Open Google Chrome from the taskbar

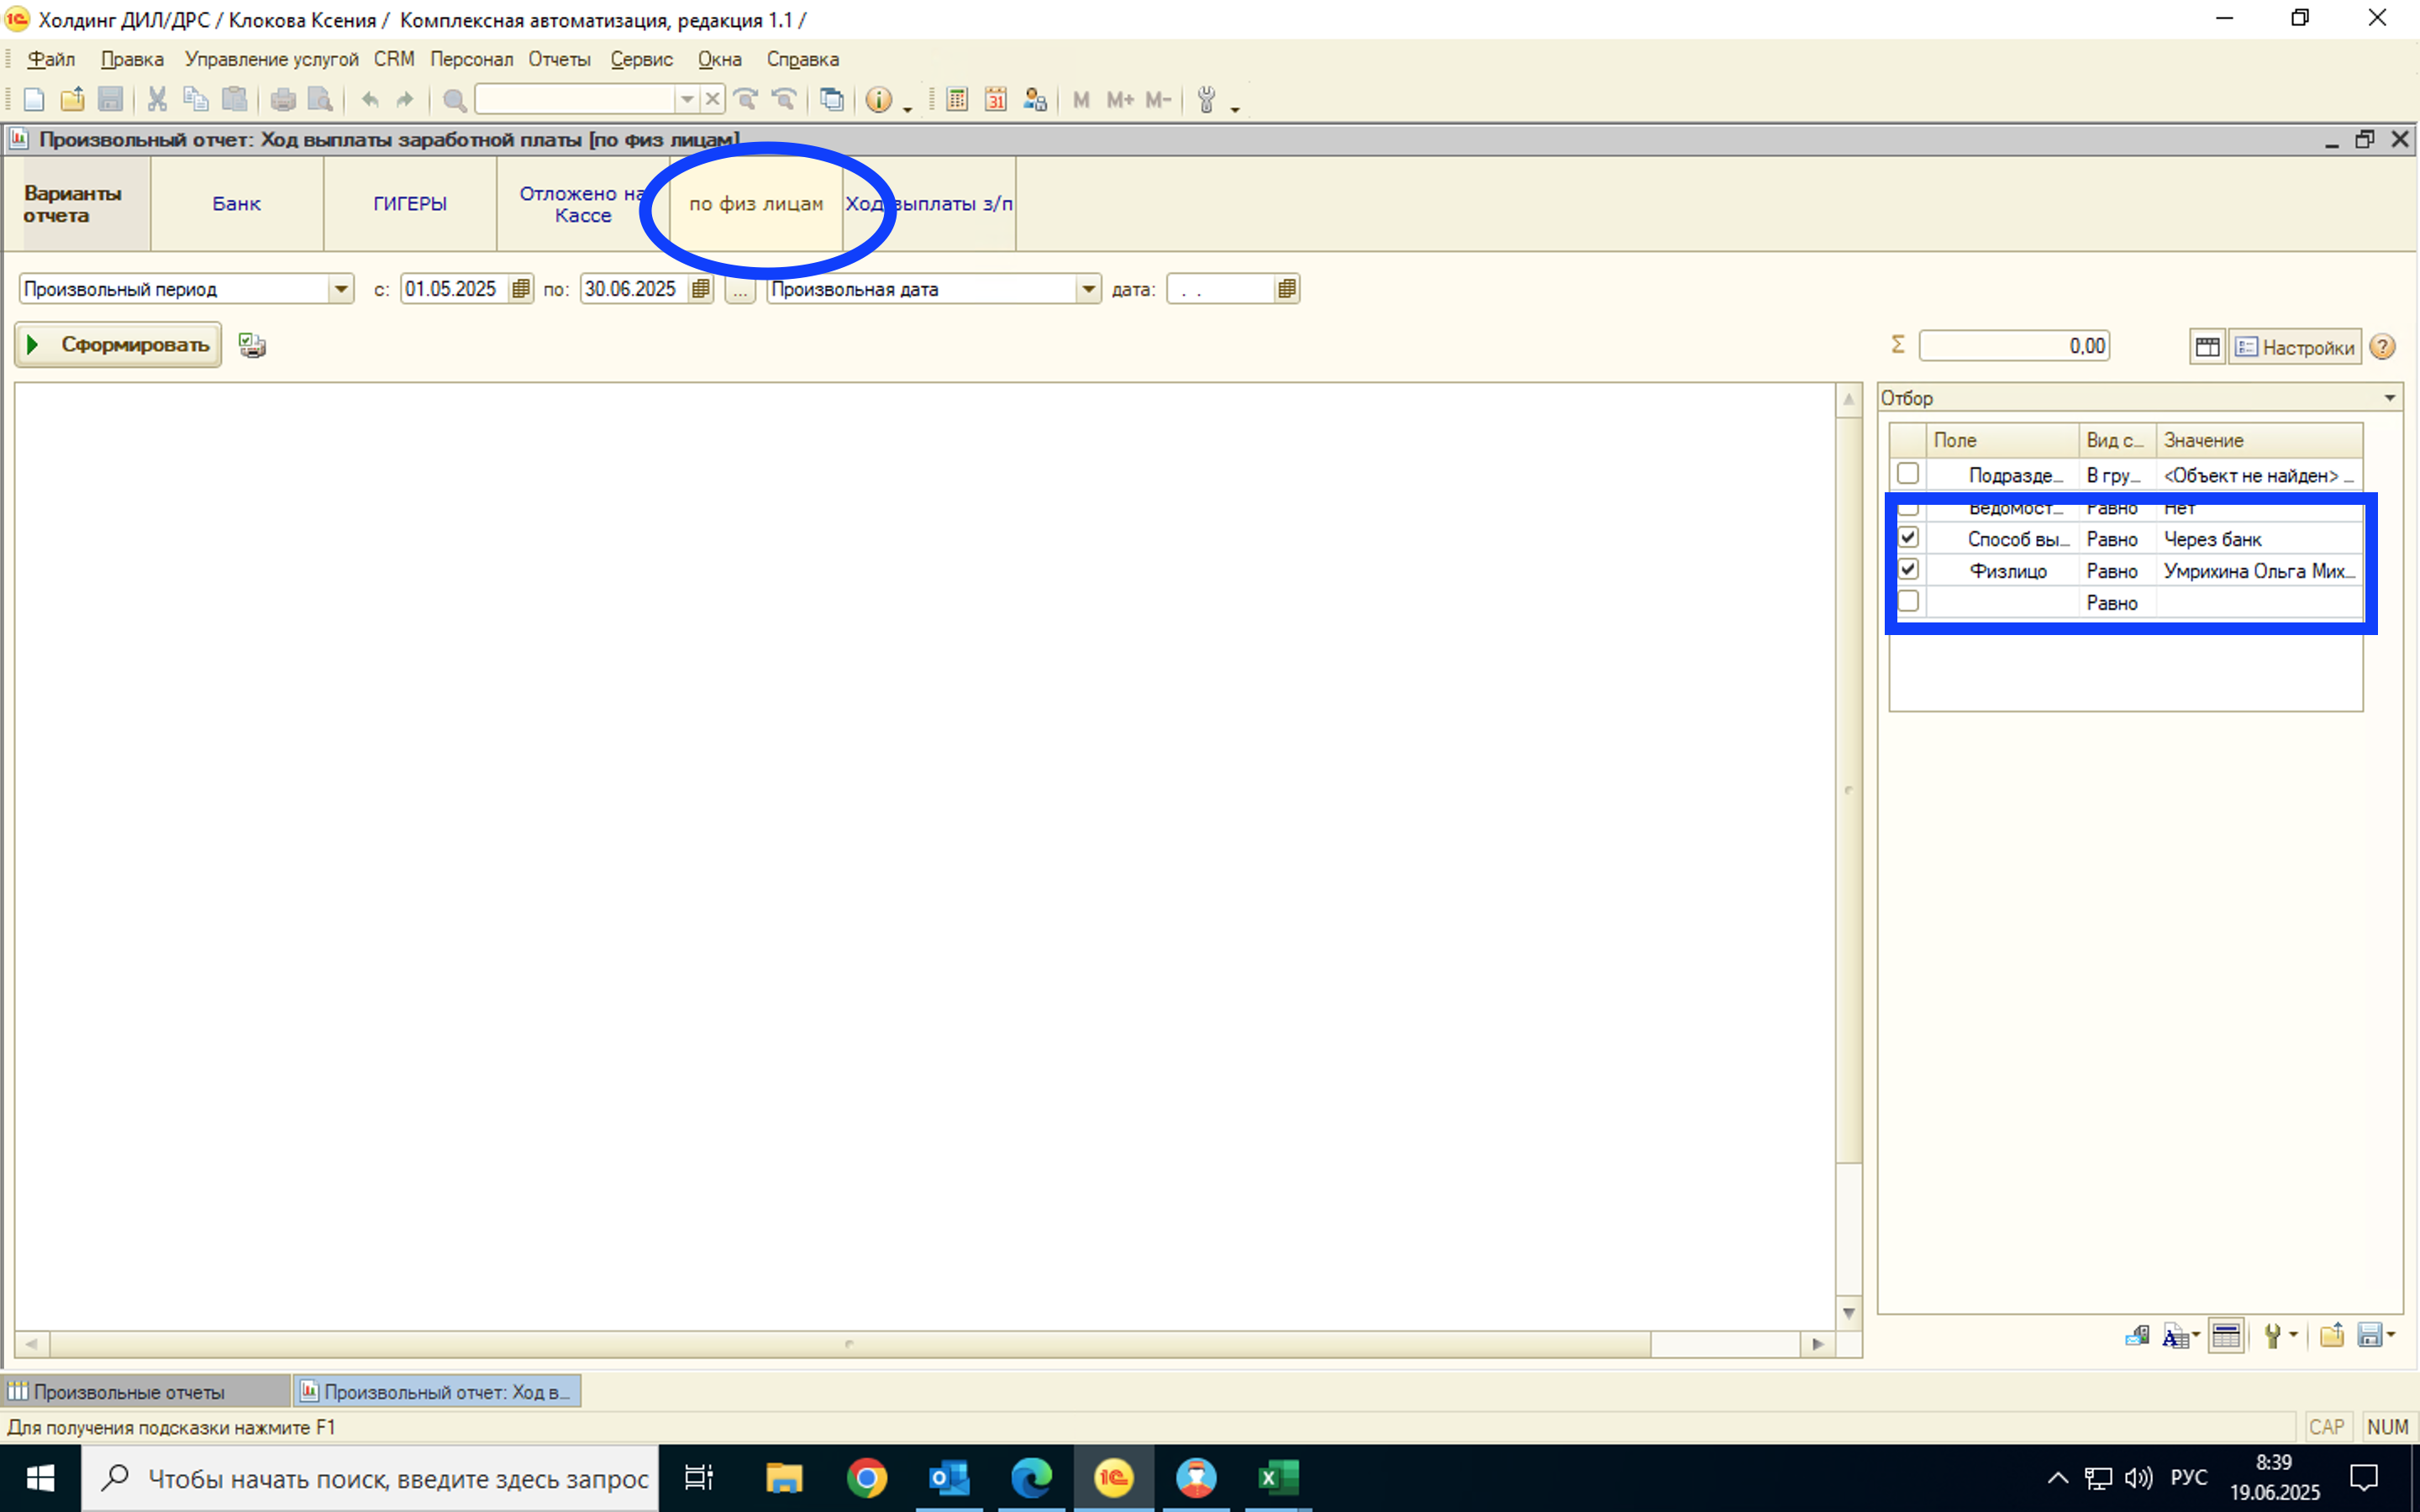[867, 1478]
